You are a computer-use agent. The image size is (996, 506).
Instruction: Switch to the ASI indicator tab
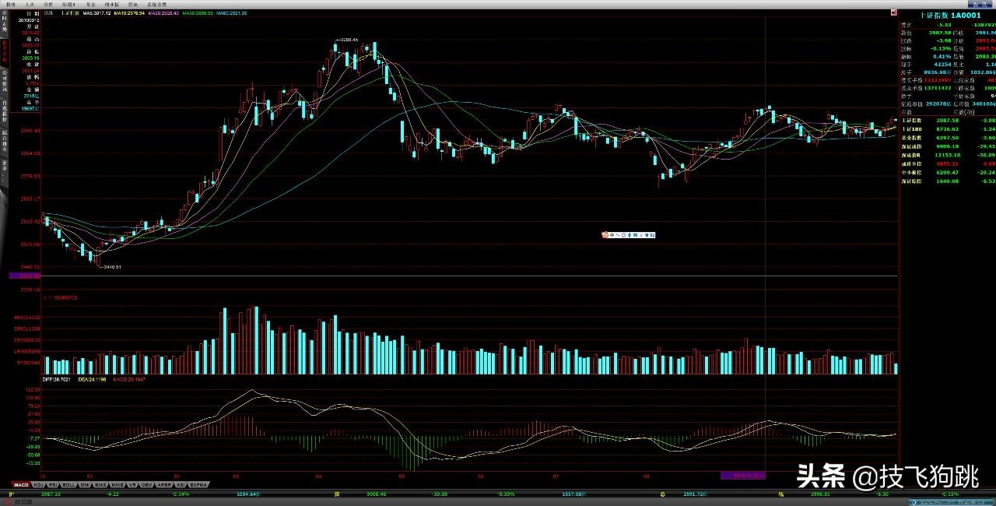[x=181, y=485]
